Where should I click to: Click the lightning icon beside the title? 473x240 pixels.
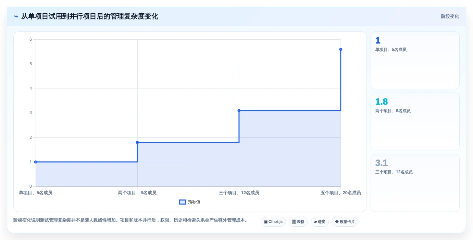pos(16,16)
